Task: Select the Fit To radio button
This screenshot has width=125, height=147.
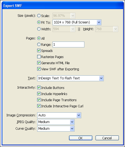Action: (x=39, y=22)
